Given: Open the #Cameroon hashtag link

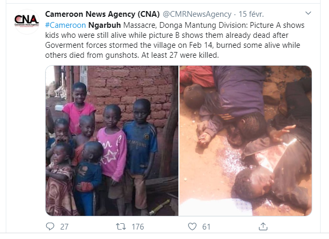Looking at the screenshot, I should [x=66, y=25].
